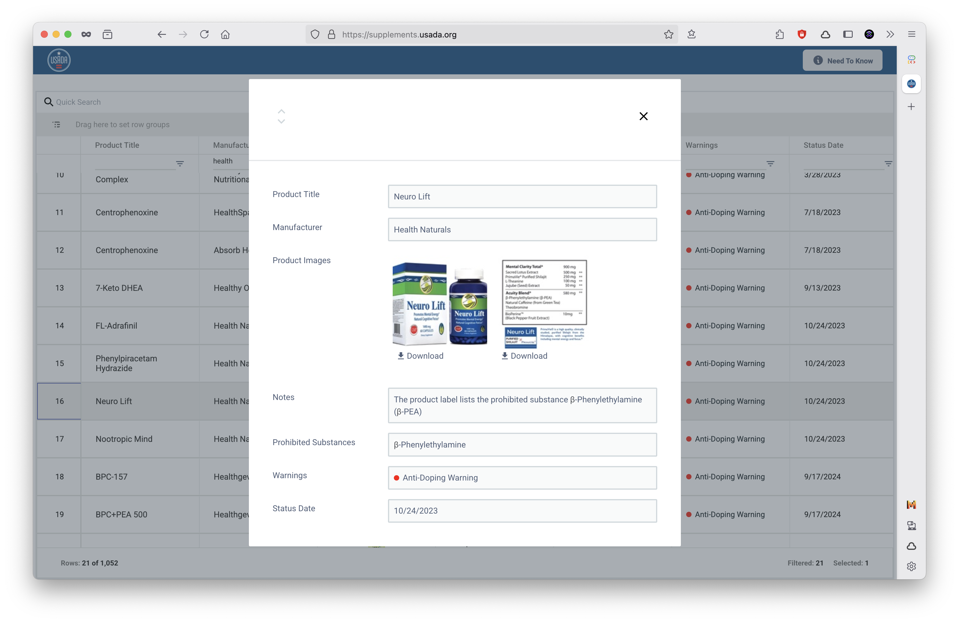
Task: Open the Warnings column filter
Action: click(x=770, y=164)
